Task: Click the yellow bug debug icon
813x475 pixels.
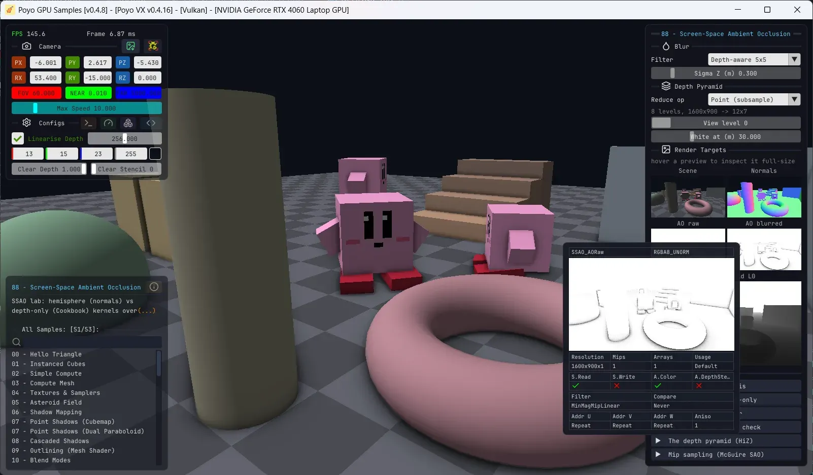Action: pos(153,46)
